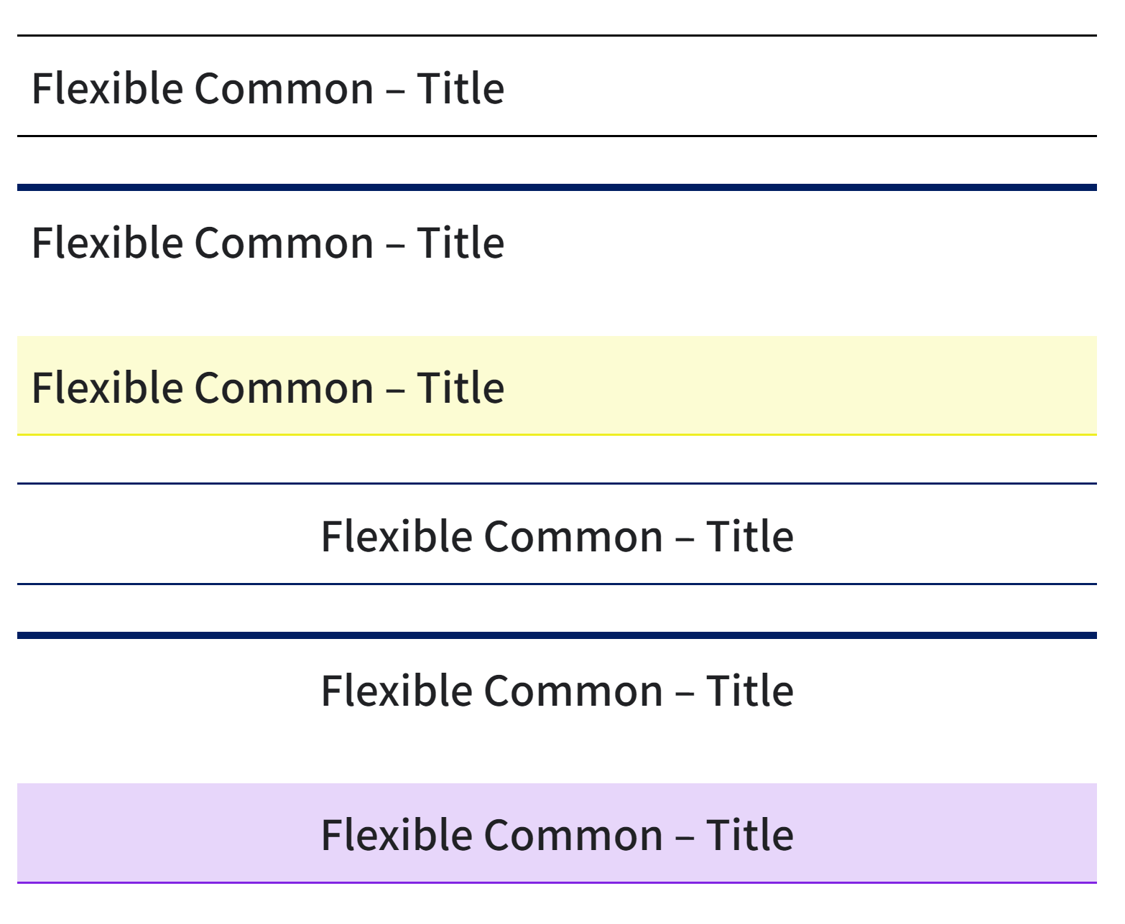
Task: Click the thin black line above first title
Action: [557, 35]
